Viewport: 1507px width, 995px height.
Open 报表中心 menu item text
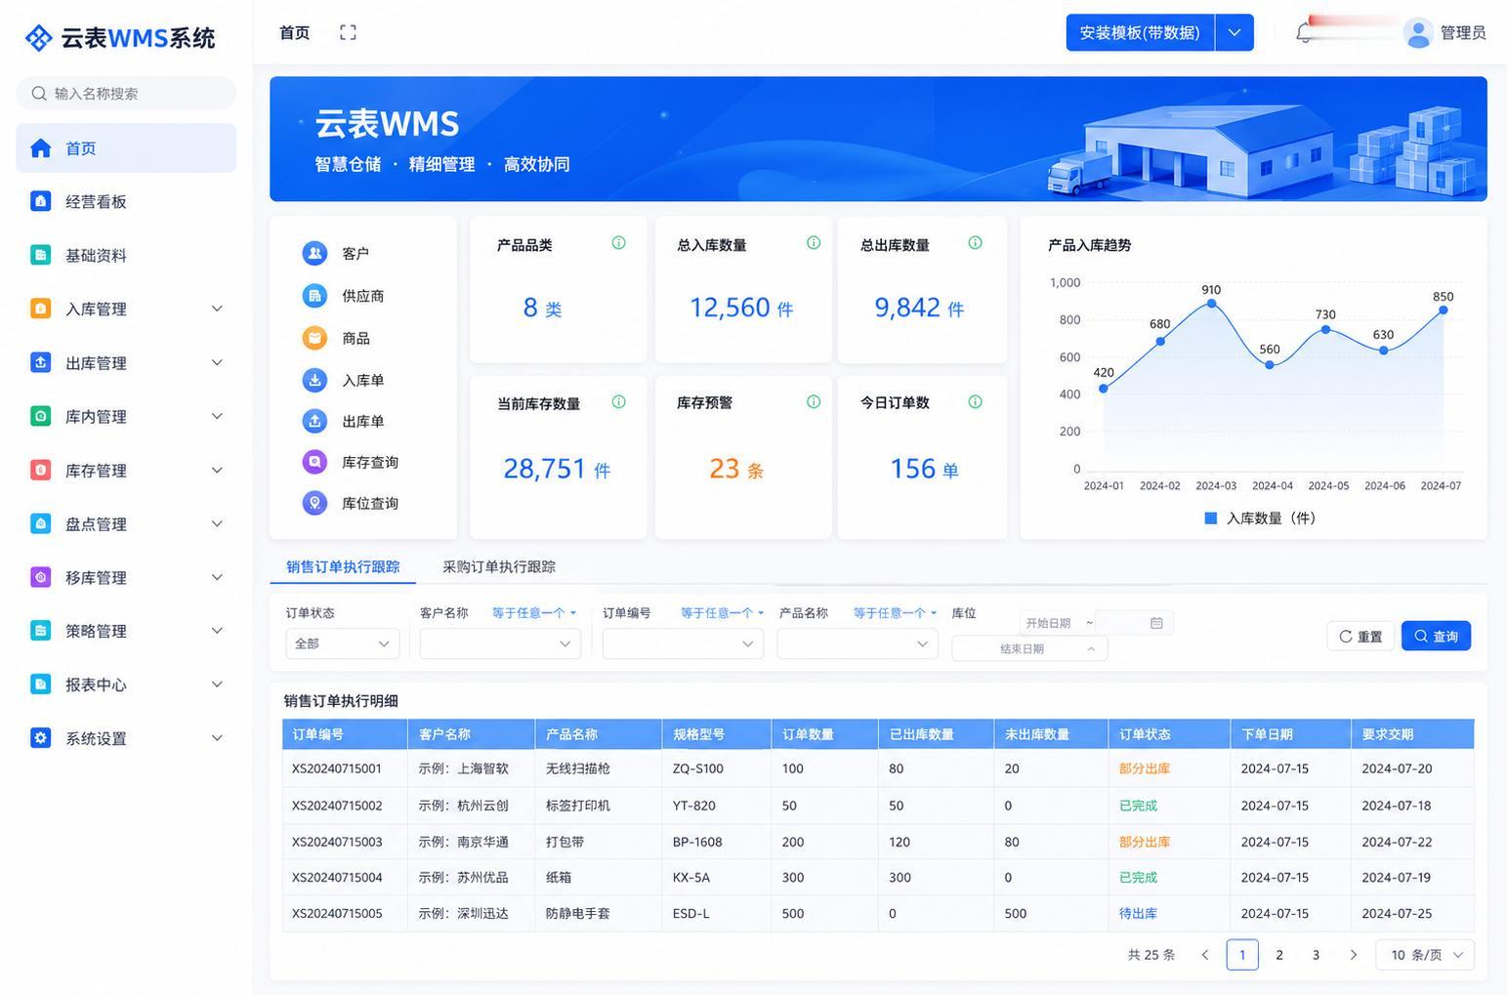(x=96, y=684)
